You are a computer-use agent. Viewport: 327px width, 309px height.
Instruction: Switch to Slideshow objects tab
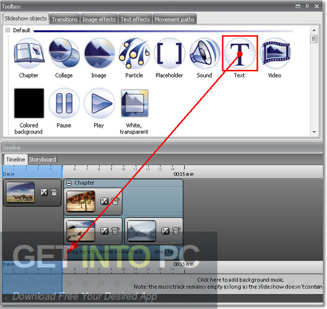(25, 19)
